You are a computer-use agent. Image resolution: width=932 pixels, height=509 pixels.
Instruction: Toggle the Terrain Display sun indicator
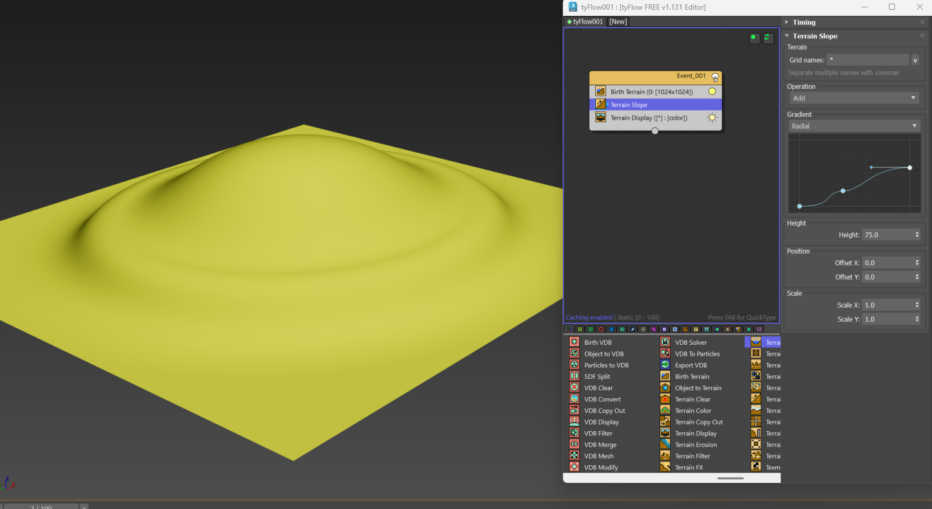point(712,118)
